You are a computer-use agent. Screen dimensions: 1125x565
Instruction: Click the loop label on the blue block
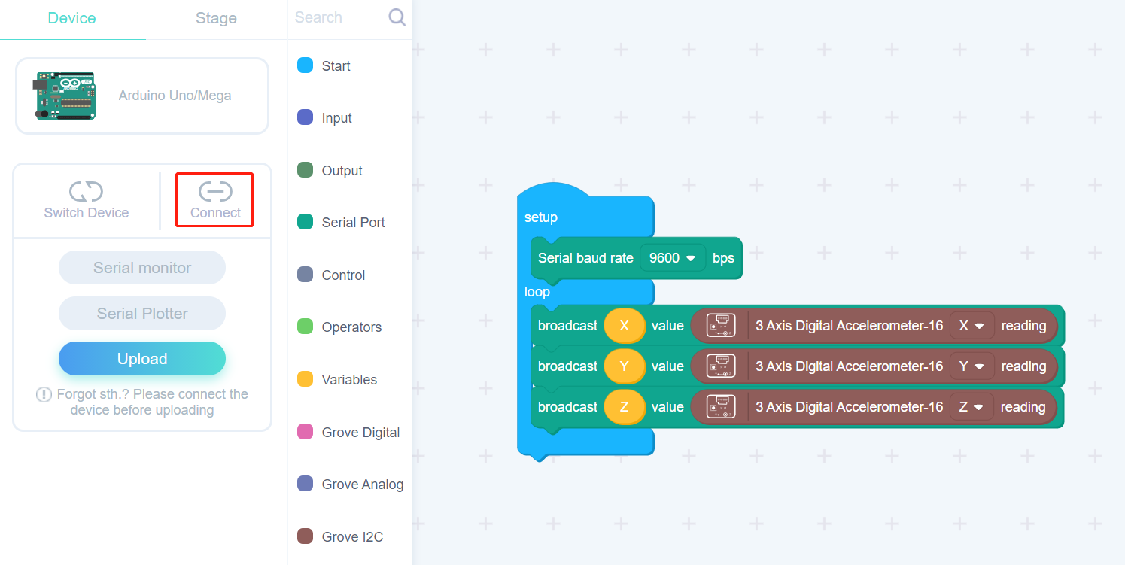[x=537, y=292]
